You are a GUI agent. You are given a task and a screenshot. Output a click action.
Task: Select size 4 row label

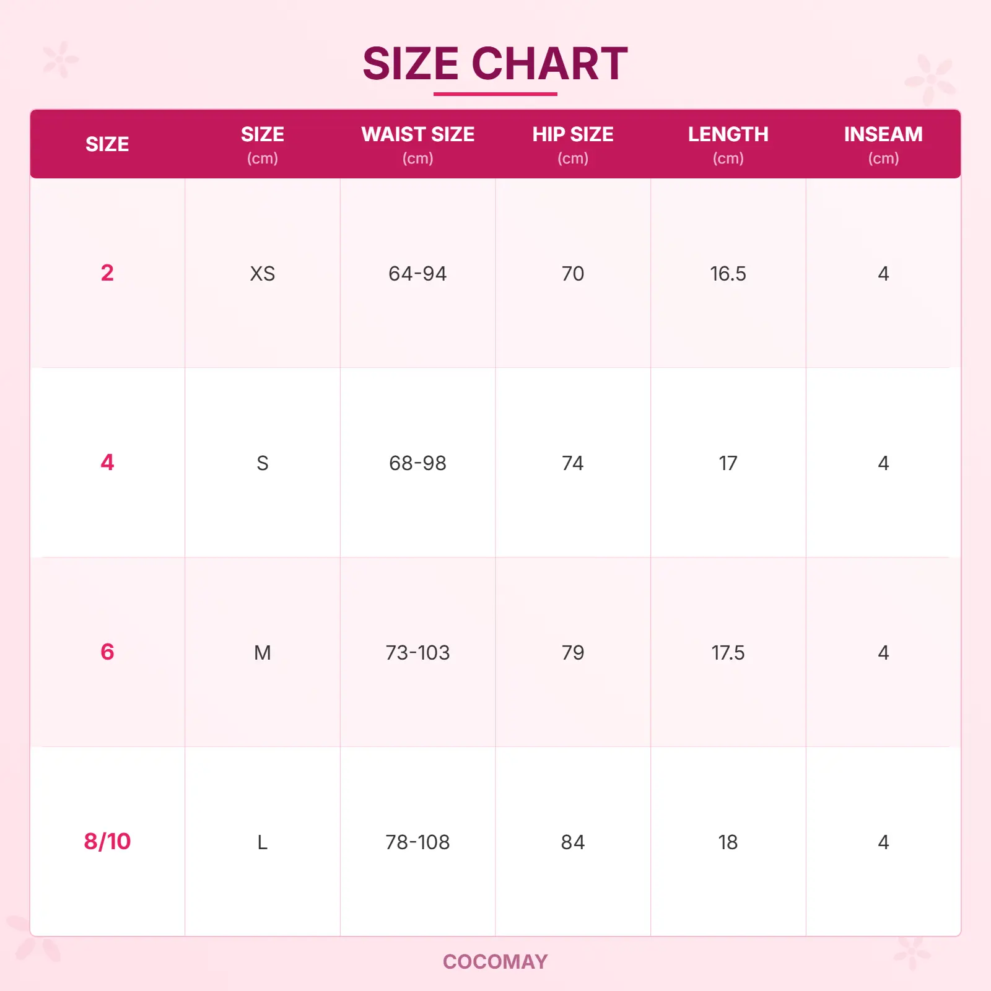pyautogui.click(x=107, y=463)
